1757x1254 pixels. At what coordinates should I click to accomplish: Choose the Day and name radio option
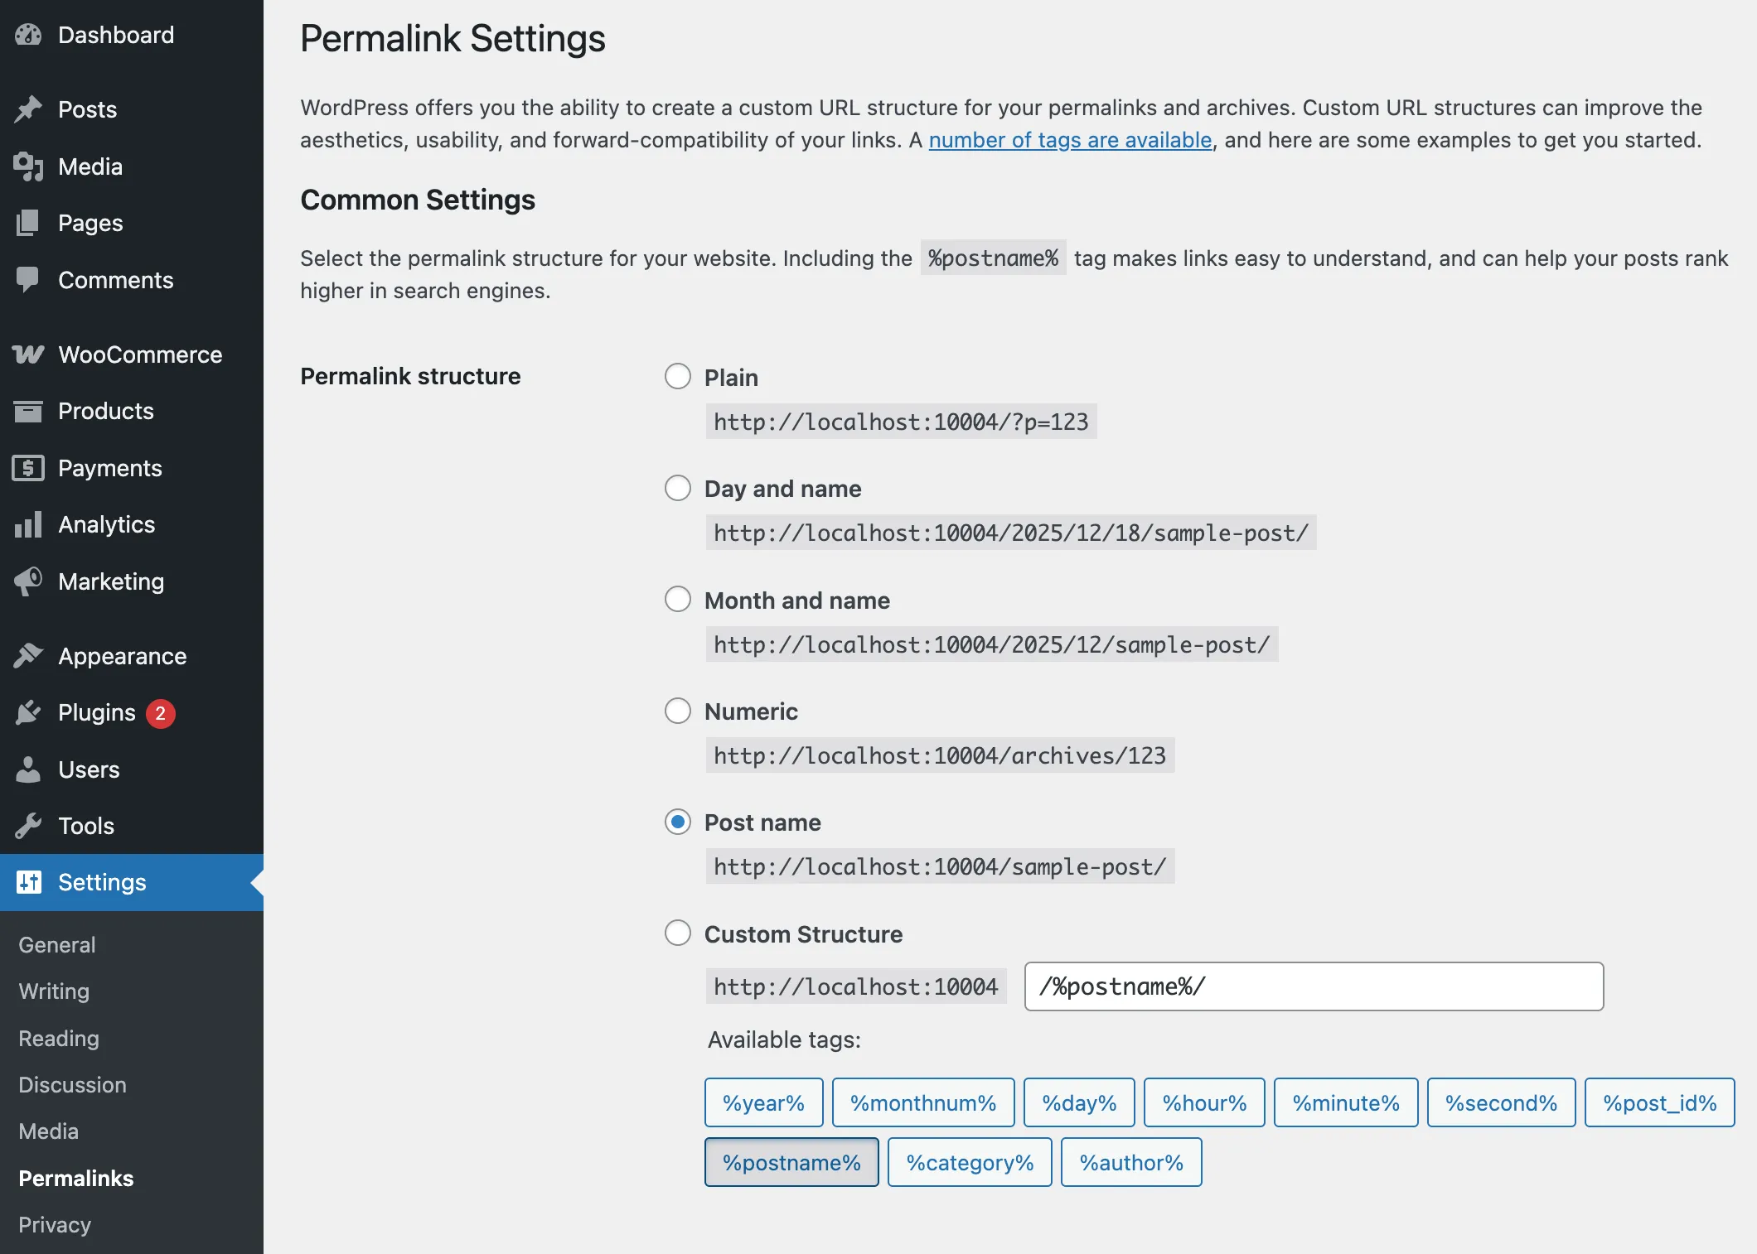click(678, 488)
